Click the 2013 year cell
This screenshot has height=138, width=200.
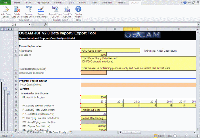coord(148,102)
